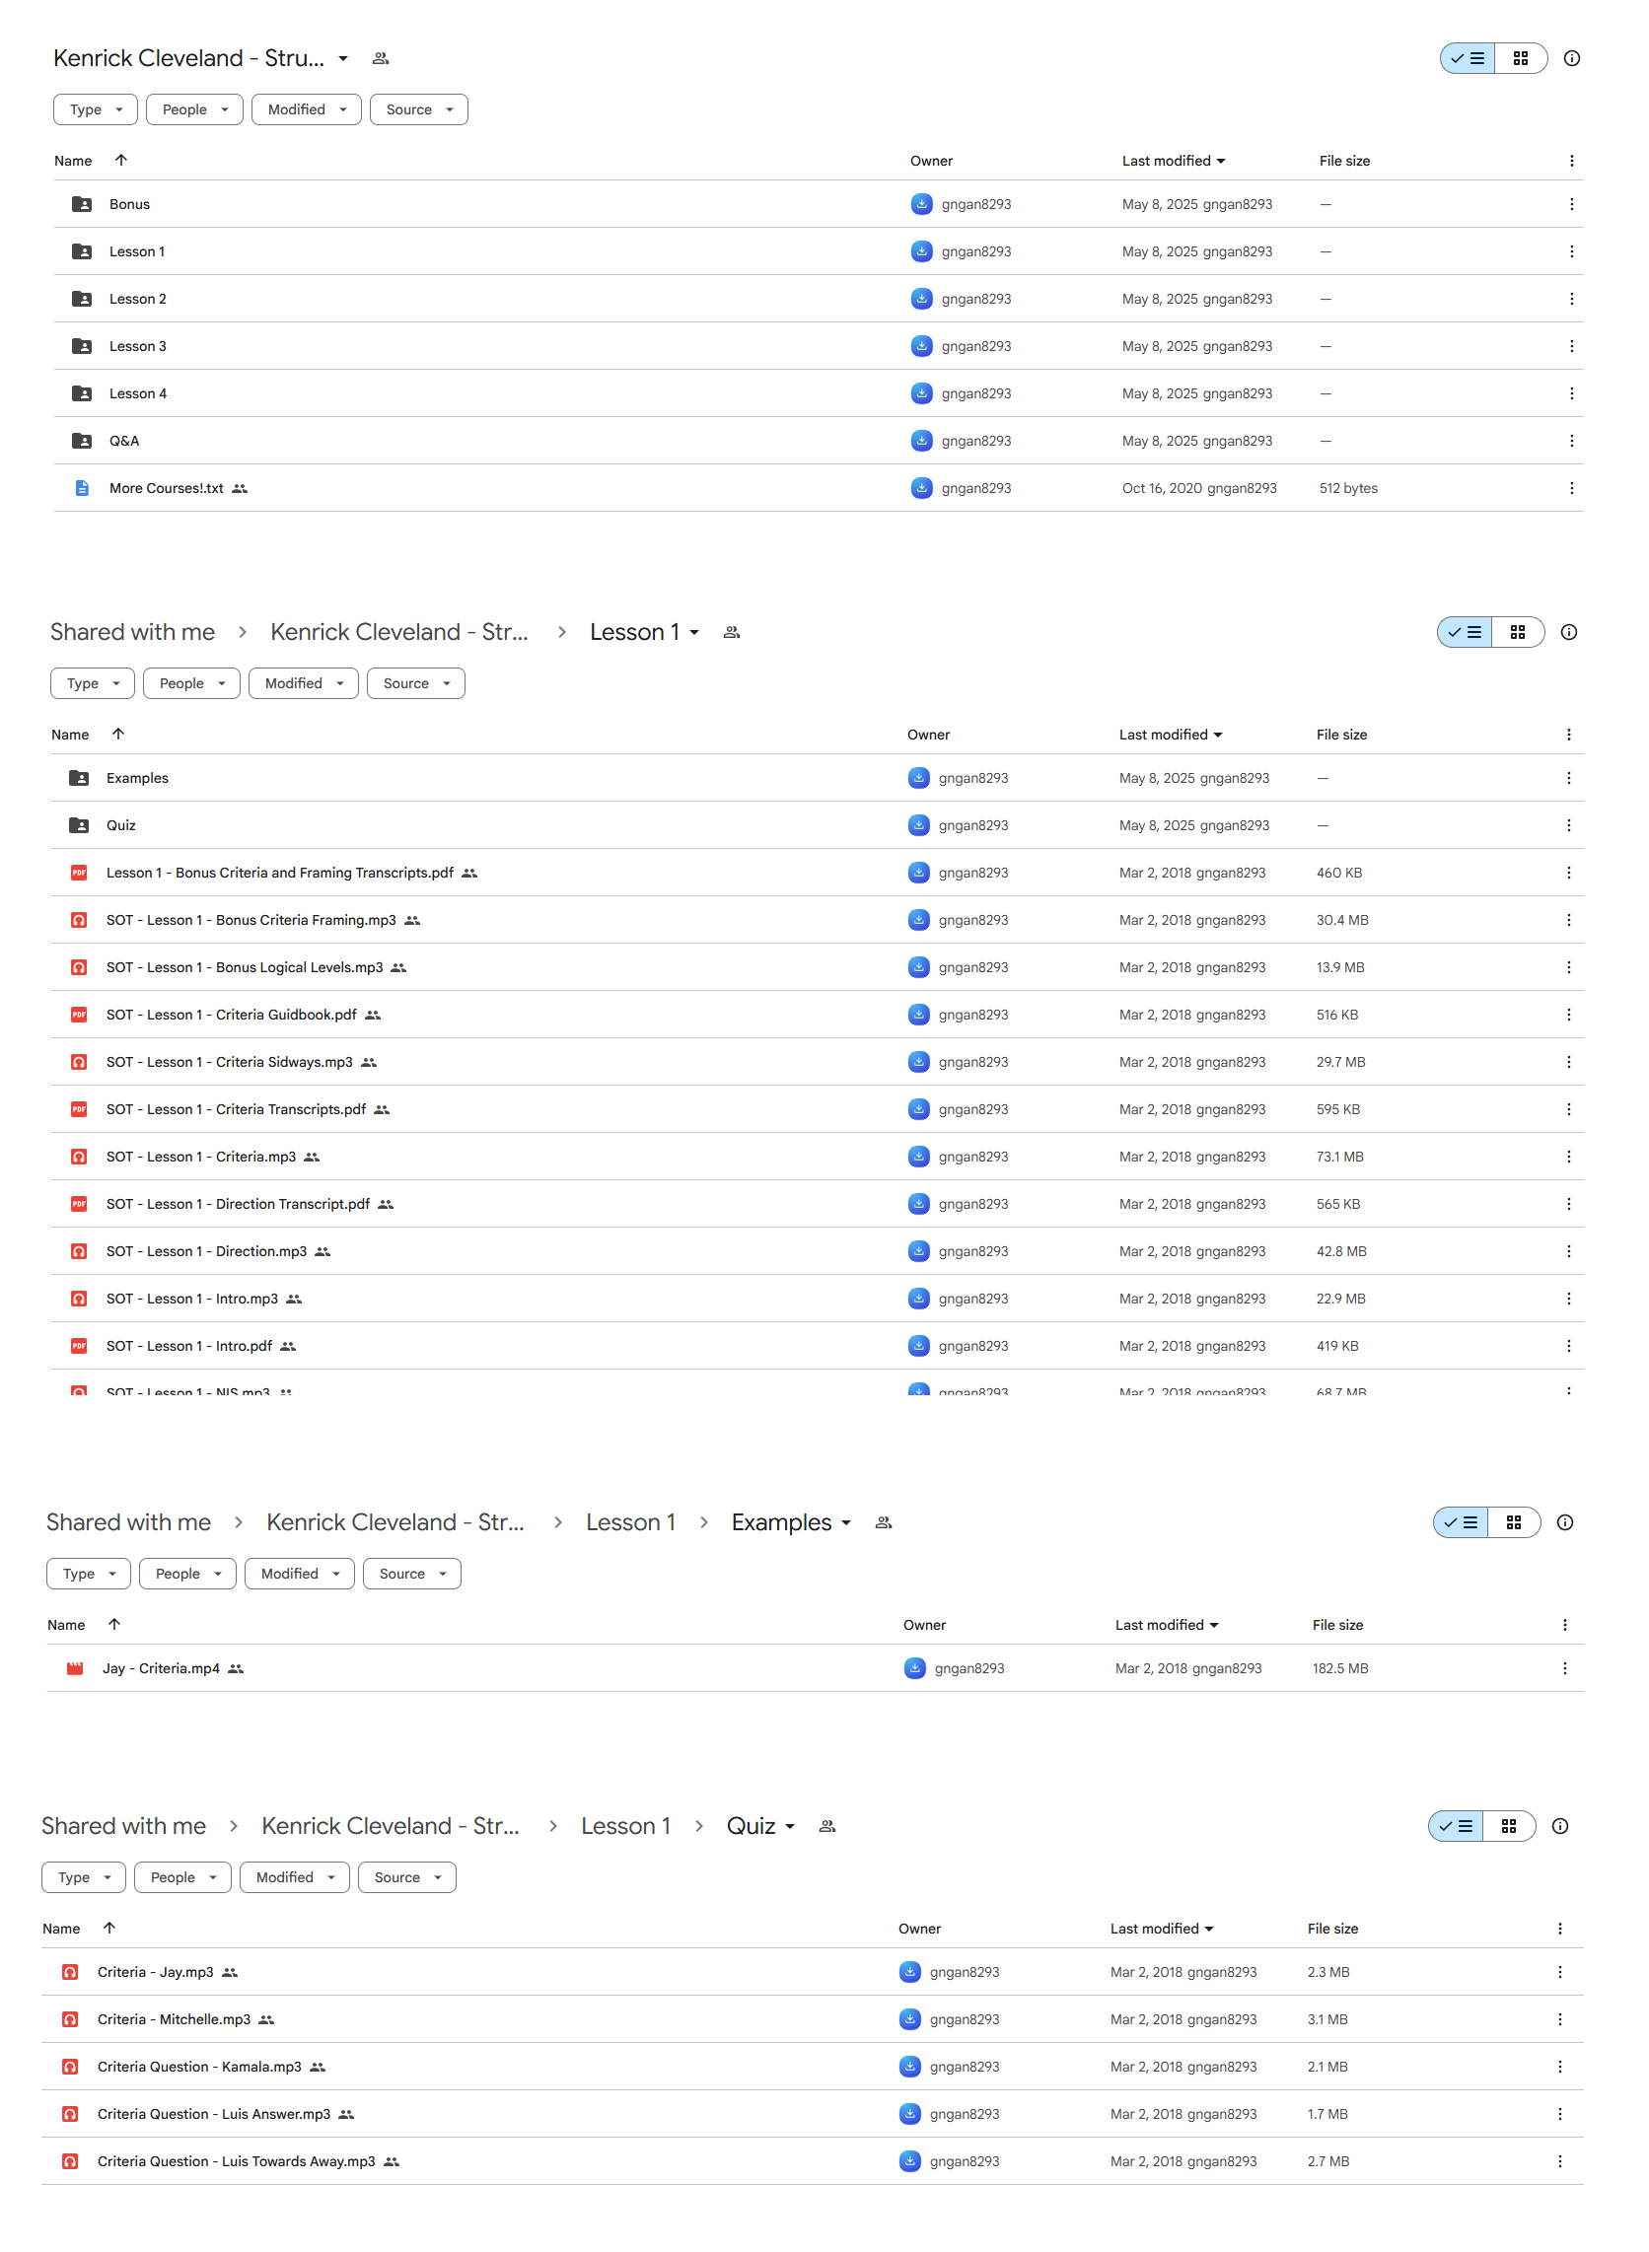The height and width of the screenshot is (2252, 1649).
Task: Open info panel in Examples view
Action: coord(1564,1521)
